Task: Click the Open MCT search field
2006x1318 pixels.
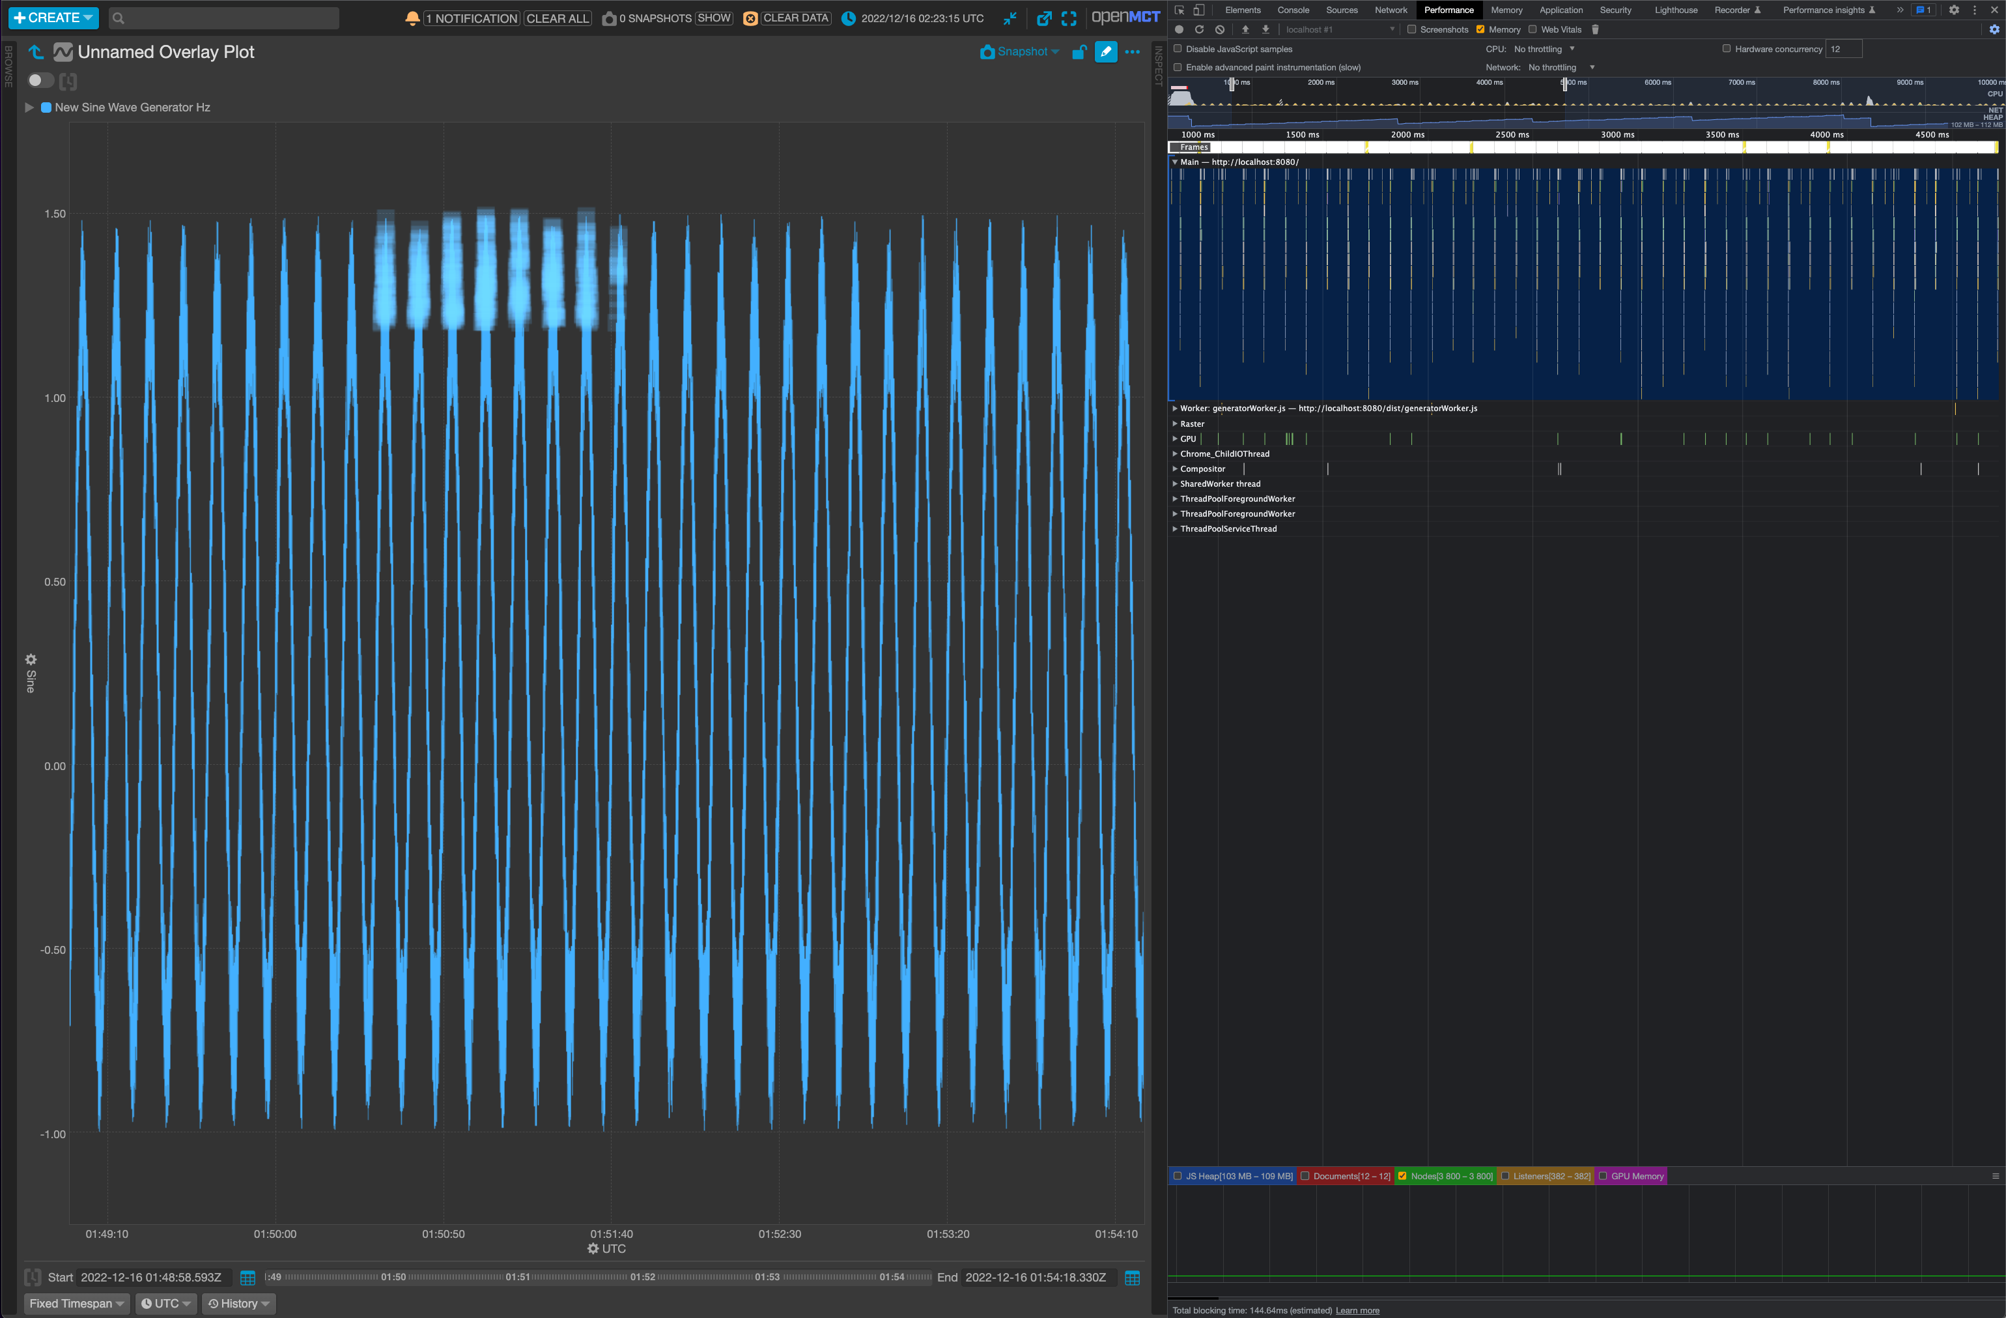Action: (224, 18)
